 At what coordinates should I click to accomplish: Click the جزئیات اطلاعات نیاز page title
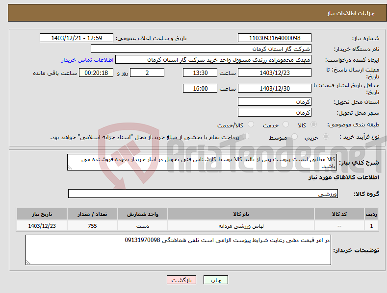(351, 13)
